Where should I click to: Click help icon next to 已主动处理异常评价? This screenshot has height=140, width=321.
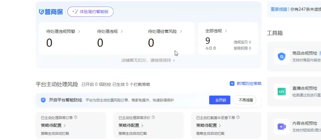[x=153, y=117]
